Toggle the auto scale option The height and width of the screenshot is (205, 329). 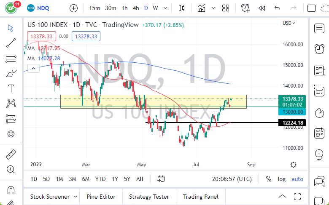click(297, 179)
